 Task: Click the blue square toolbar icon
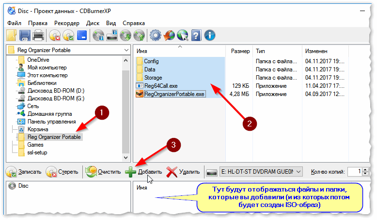coord(82,35)
